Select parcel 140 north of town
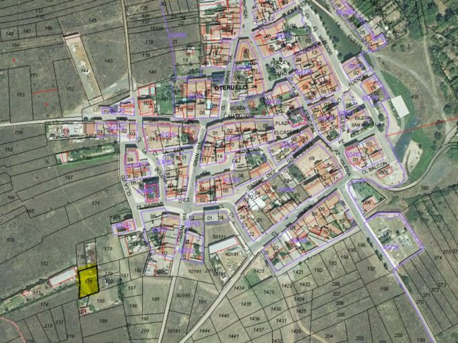 (x=152, y=71)
